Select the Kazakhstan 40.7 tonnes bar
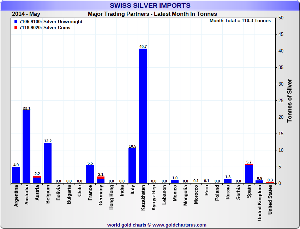This screenshot has width=300, height=229. click(x=143, y=116)
